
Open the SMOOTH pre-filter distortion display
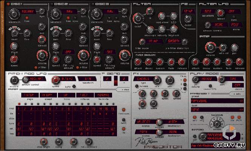[x=174, y=41]
